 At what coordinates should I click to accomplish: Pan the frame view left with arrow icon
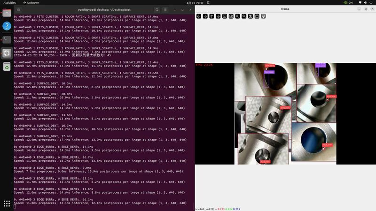point(199,16)
